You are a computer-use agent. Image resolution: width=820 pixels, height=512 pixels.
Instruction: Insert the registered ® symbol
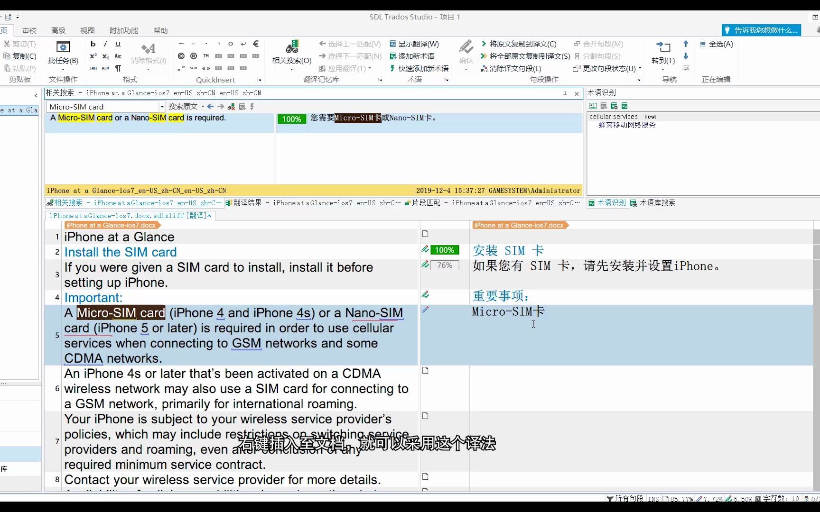pos(194,56)
